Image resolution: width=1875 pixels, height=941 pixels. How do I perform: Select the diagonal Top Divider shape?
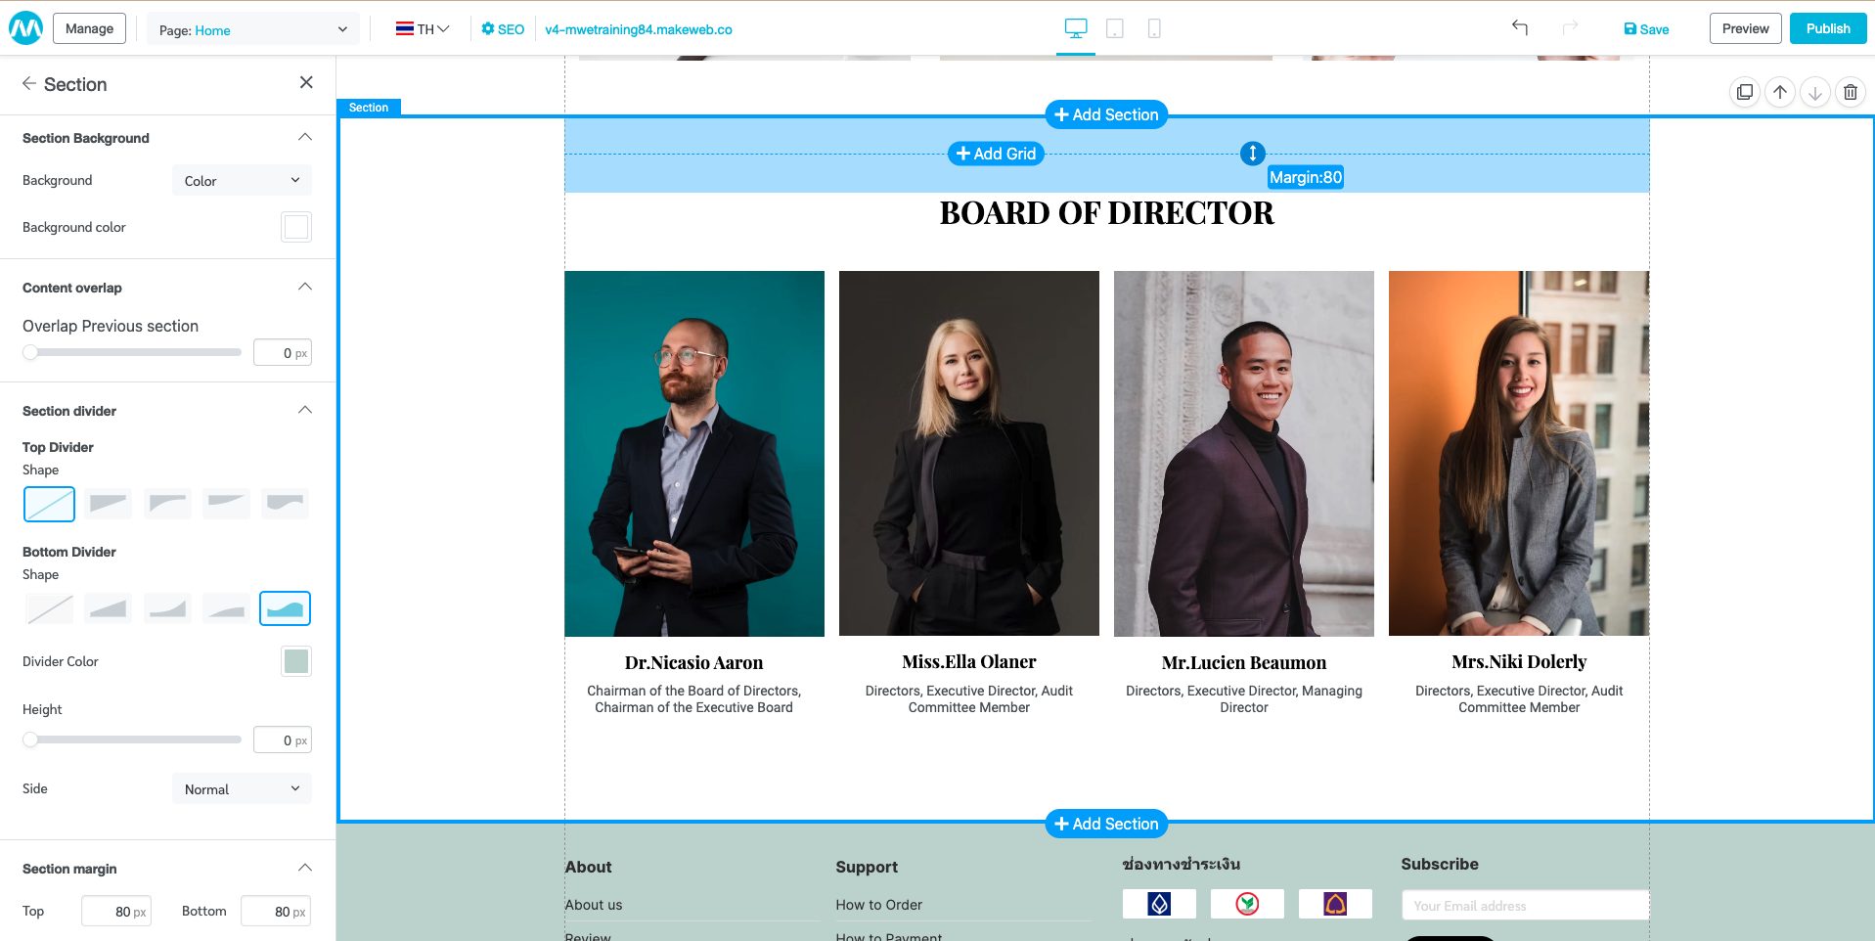point(49,504)
